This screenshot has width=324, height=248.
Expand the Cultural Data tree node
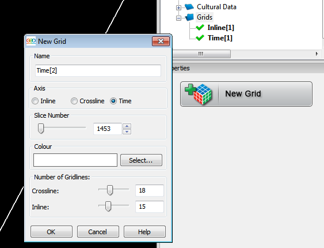(x=178, y=8)
